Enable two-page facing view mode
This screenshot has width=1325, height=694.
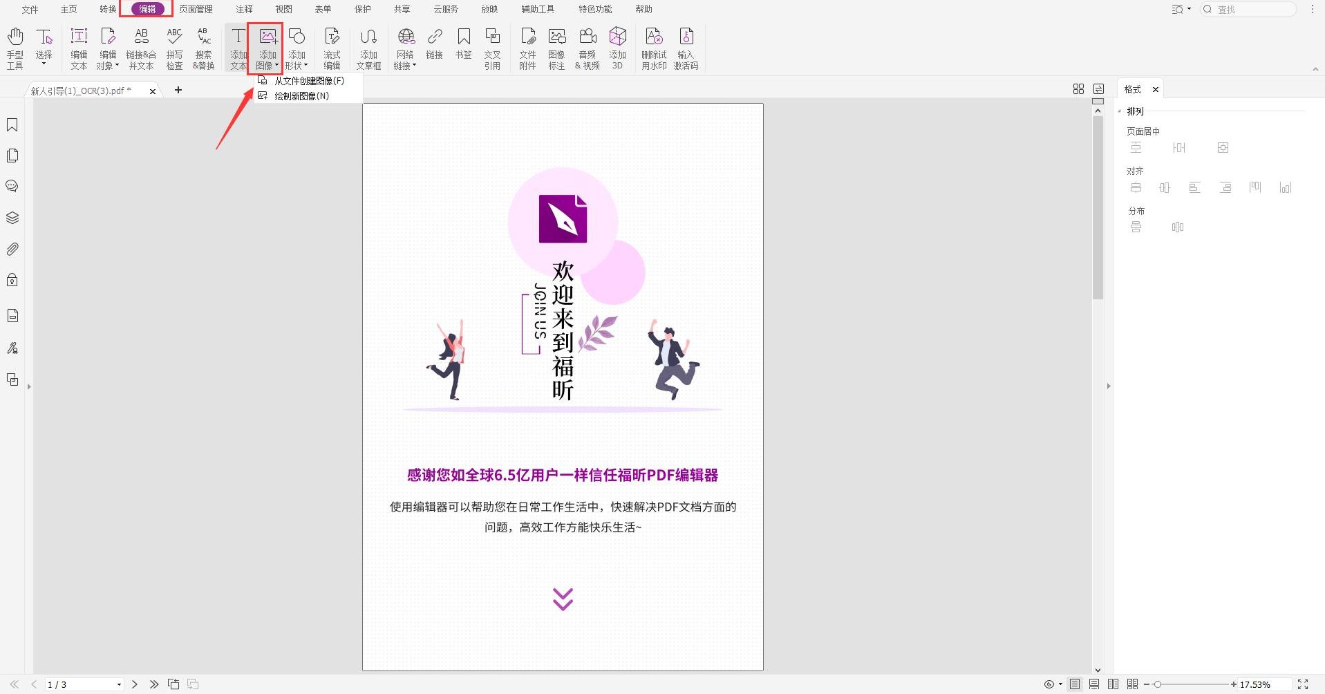tap(1113, 684)
